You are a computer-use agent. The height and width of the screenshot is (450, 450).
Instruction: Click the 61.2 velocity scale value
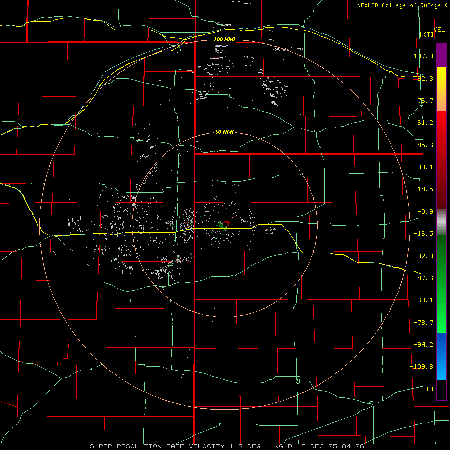tap(425, 123)
